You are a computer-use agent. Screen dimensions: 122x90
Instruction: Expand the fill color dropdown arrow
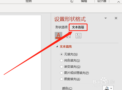point(111,88)
